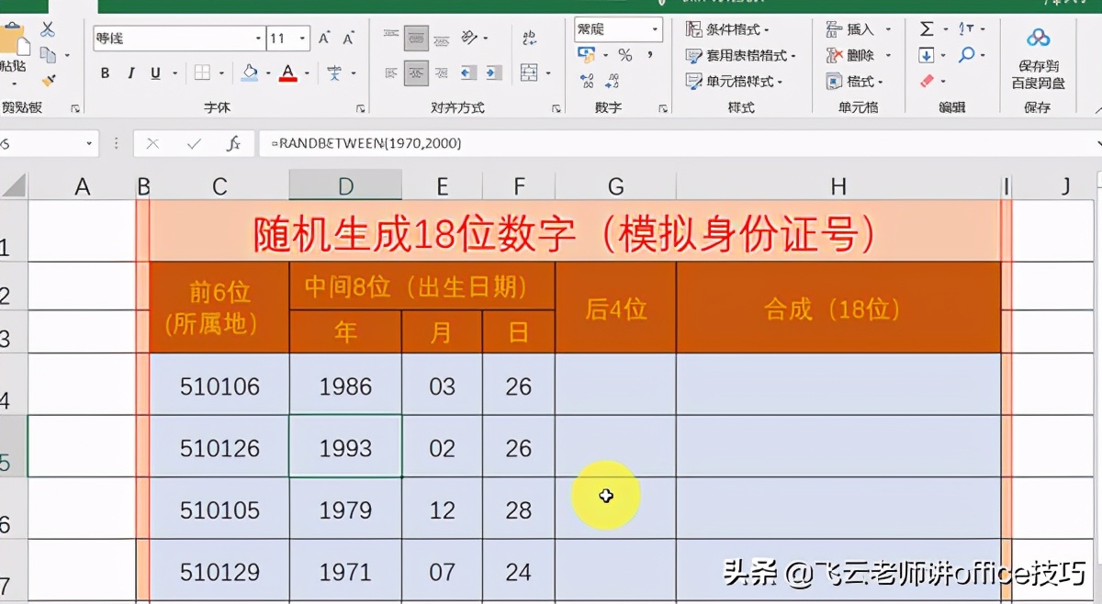This screenshot has height=604, width=1102.
Task: Click cell containing 510106
Action: pos(219,386)
